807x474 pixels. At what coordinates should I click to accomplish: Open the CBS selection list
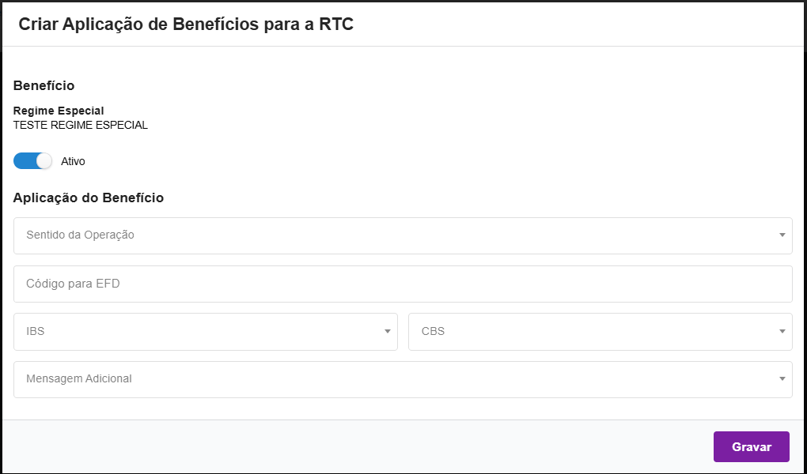point(599,332)
